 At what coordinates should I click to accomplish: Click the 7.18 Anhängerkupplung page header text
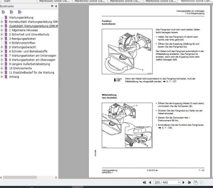tap(195, 14)
